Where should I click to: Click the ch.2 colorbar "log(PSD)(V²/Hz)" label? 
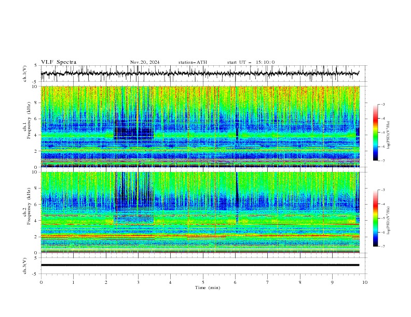(389, 221)
